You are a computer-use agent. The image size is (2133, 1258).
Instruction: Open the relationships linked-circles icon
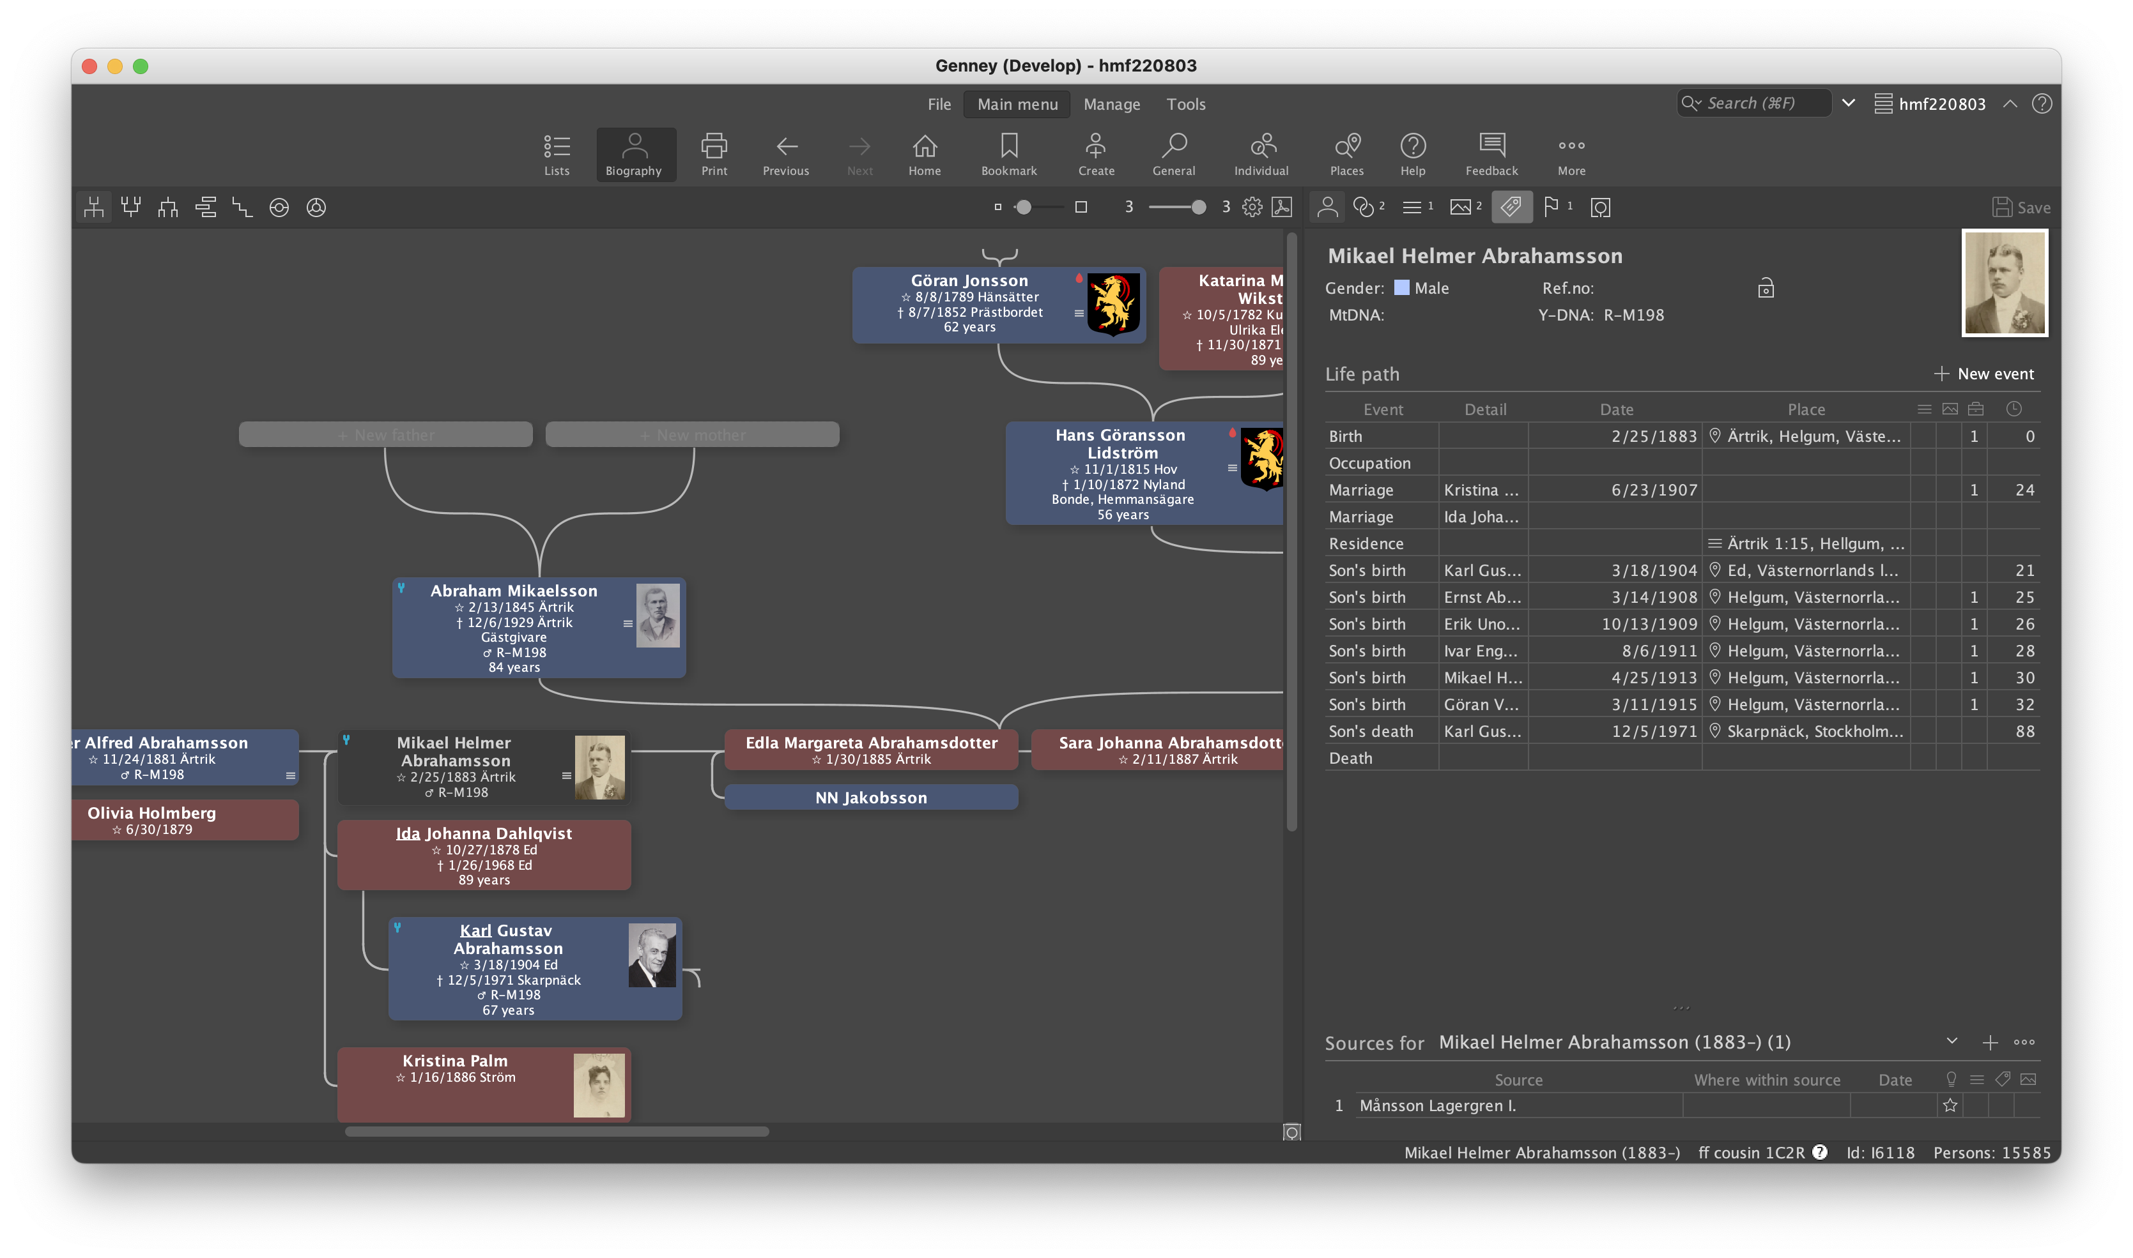click(1363, 207)
